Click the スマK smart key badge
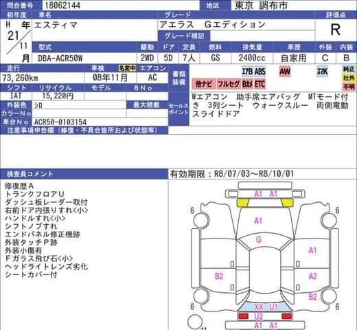Viewport: 357px width, 330px height. (x=322, y=71)
